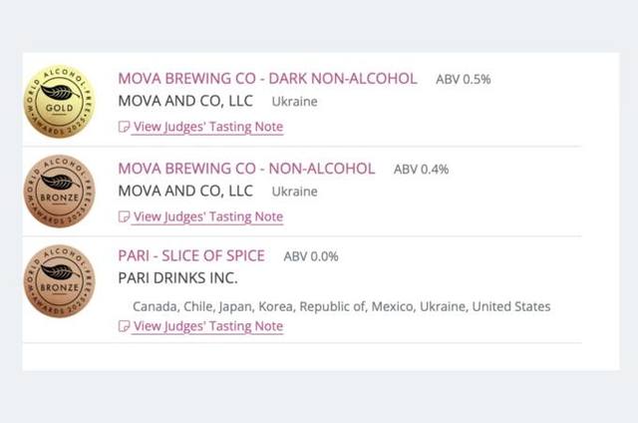Click note icon for Slice of Spice tasting note
The image size is (638, 423).
point(124,326)
